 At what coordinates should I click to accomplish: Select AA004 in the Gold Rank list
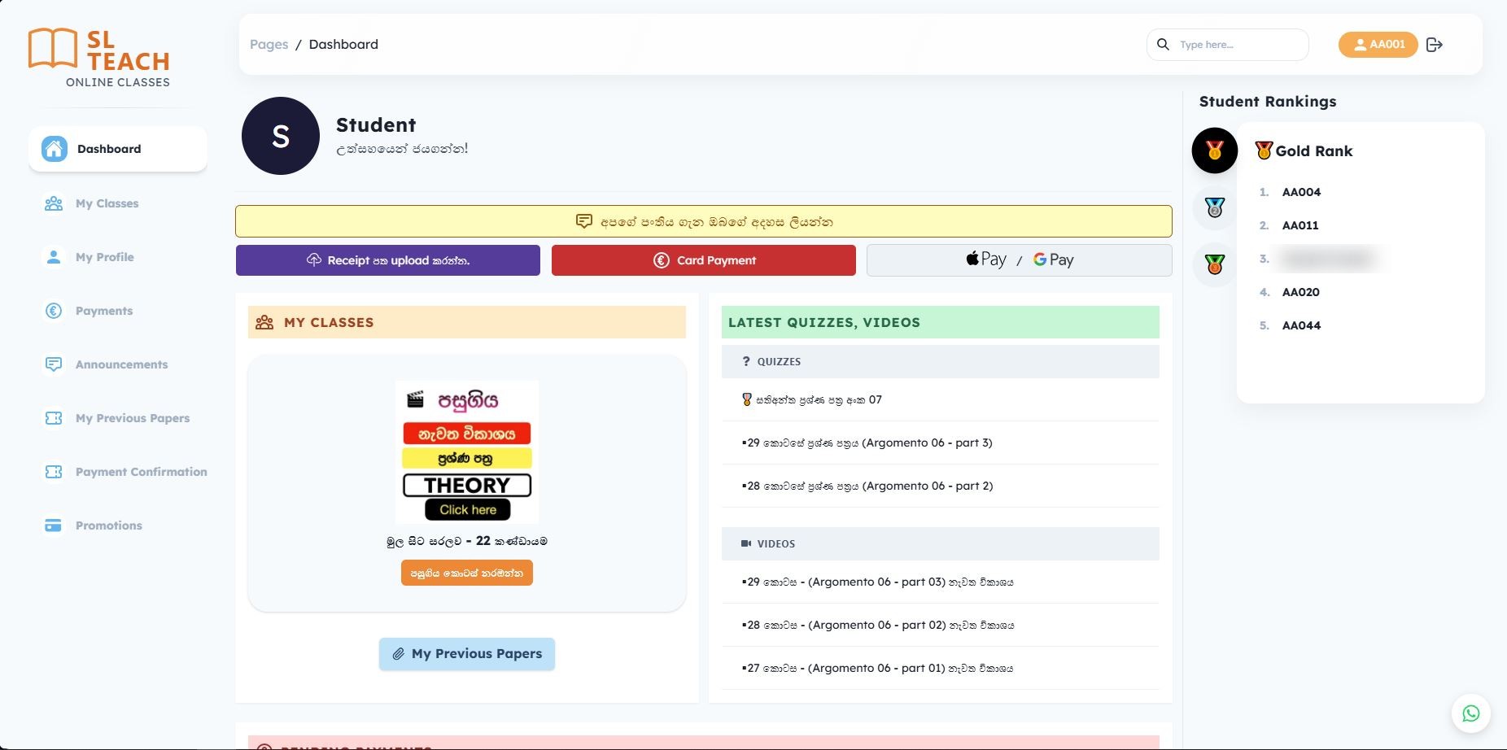point(1301,192)
